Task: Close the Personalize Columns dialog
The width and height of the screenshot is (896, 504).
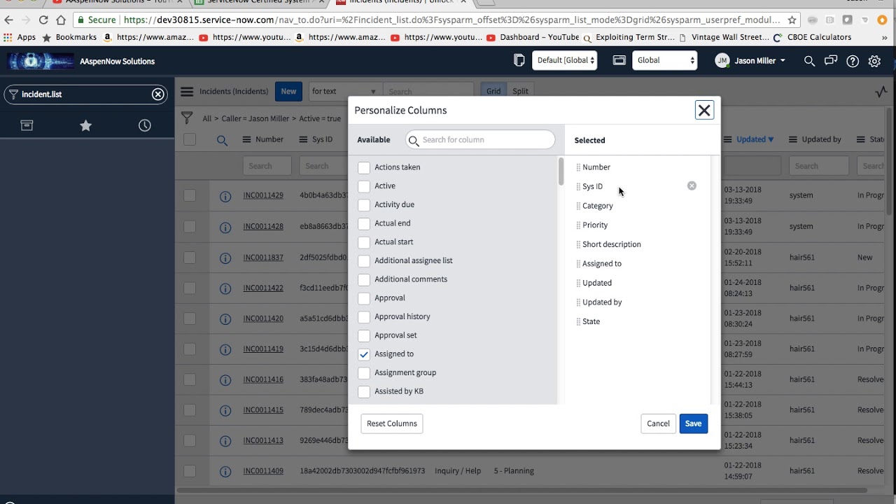Action: [x=704, y=111]
